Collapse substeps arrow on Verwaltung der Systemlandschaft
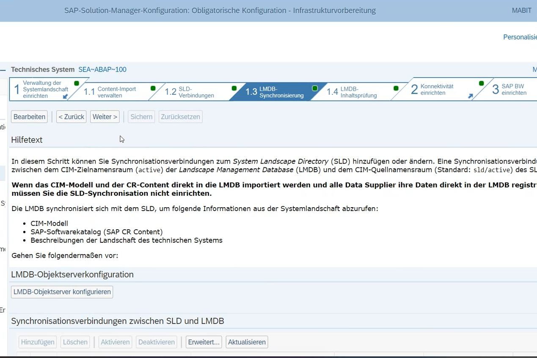The width and height of the screenshot is (537, 358). point(65,97)
